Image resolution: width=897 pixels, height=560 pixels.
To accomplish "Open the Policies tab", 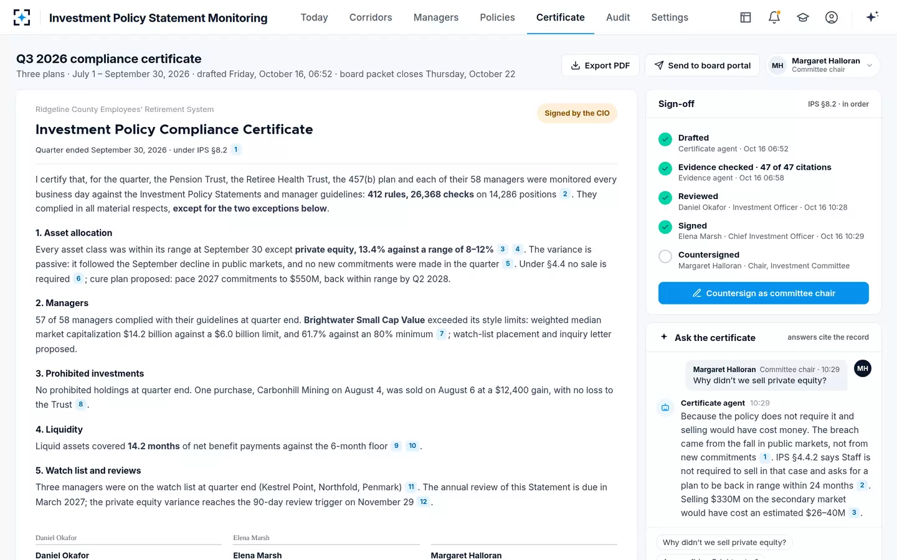I will pos(497,17).
